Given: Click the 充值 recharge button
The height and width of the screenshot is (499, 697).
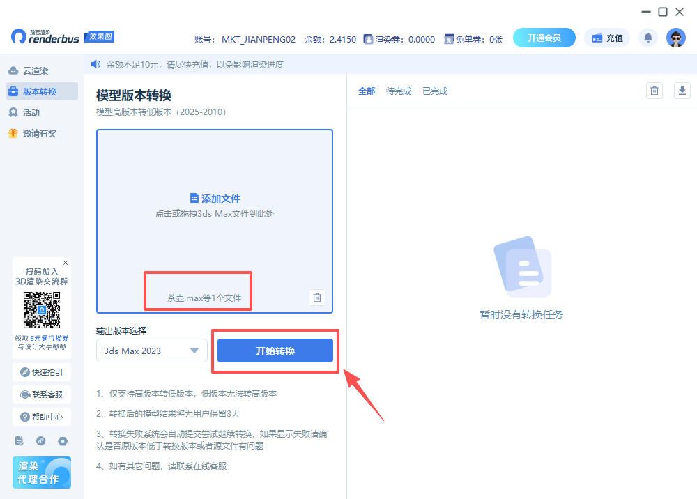Looking at the screenshot, I should click(607, 38).
